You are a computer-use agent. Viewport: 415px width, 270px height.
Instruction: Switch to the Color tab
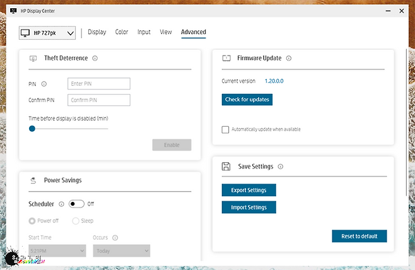122,32
